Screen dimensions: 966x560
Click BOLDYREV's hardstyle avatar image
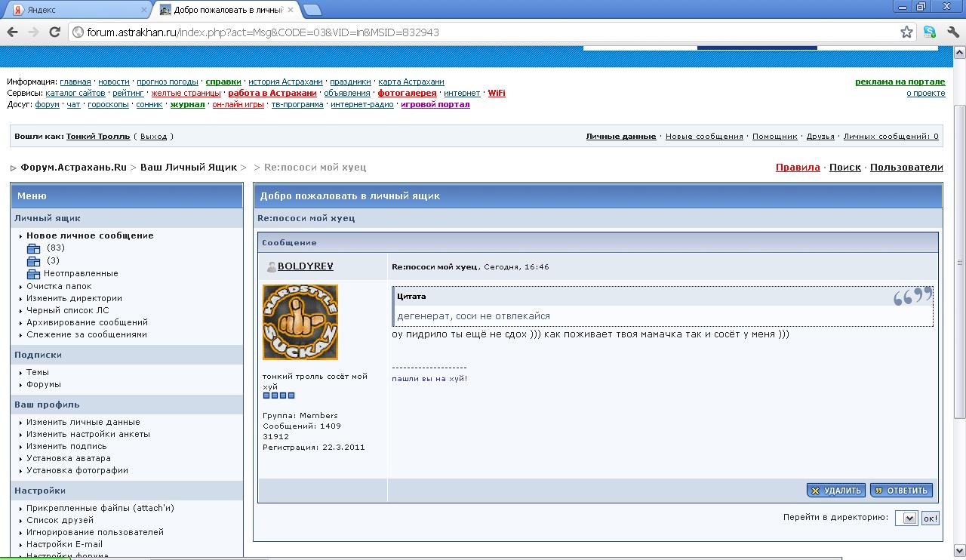(300, 322)
